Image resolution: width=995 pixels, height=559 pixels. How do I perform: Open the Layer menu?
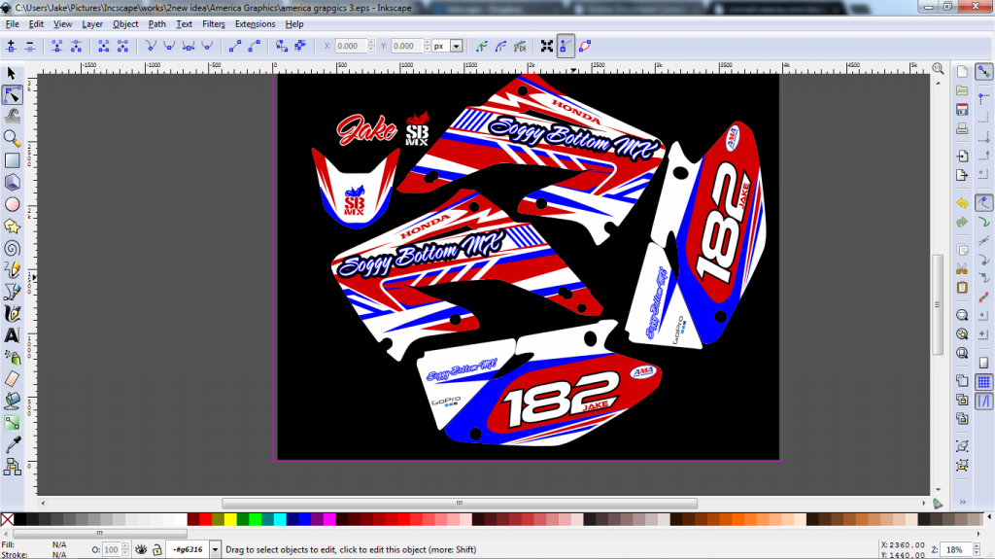pyautogui.click(x=92, y=24)
